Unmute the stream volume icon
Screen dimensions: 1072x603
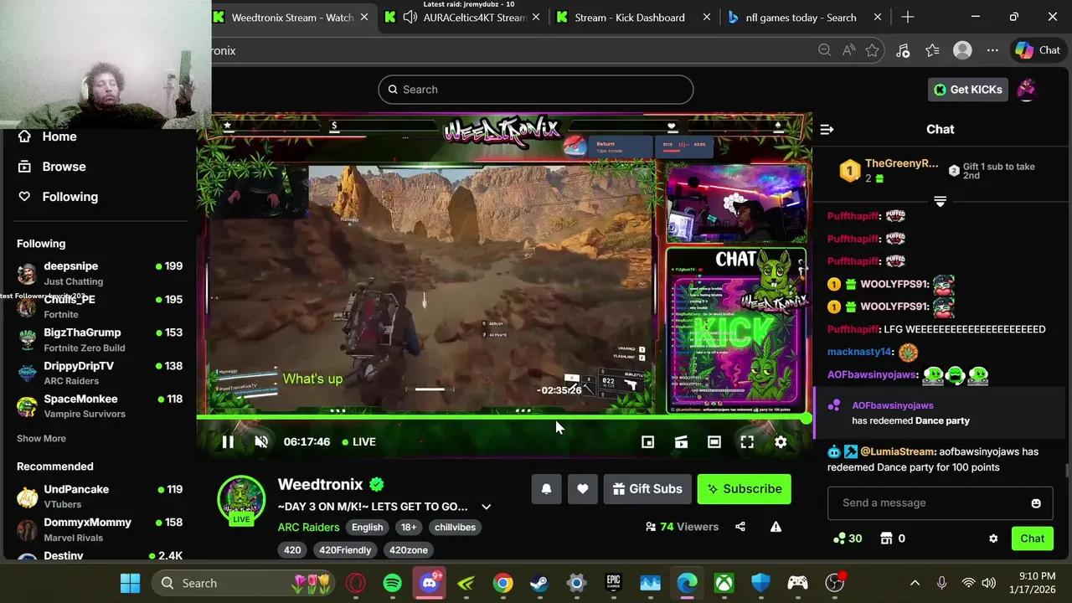point(261,442)
